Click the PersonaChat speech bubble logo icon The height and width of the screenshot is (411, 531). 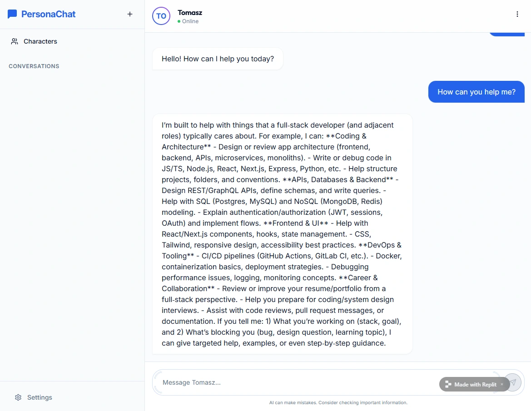tap(12, 14)
